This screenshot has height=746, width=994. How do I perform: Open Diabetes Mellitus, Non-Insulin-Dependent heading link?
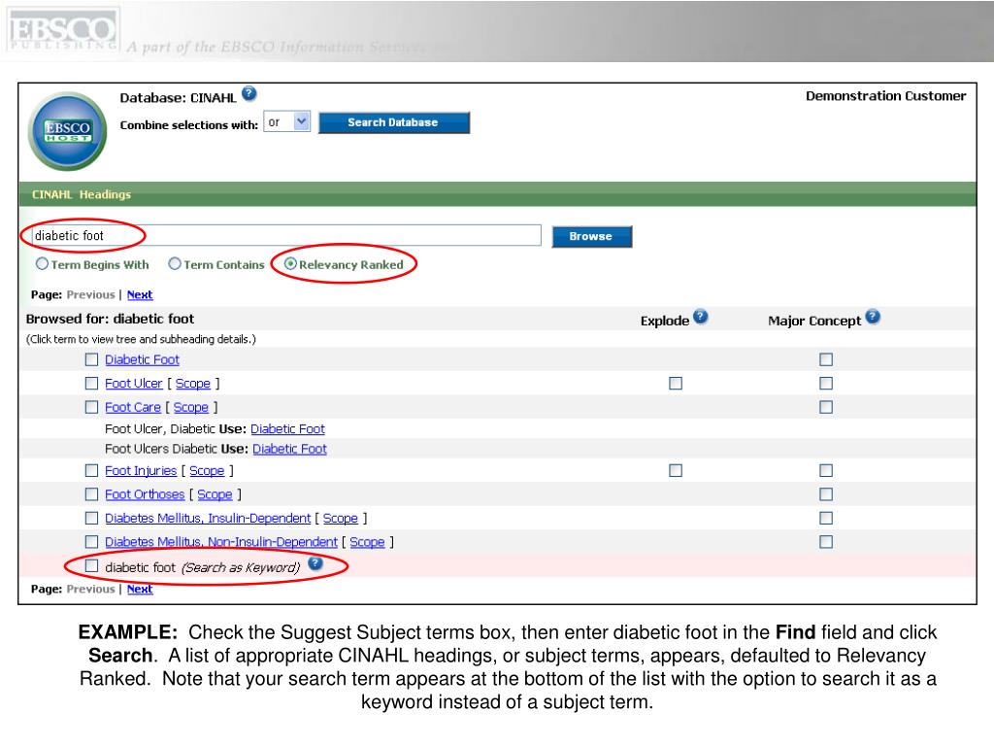tap(221, 542)
